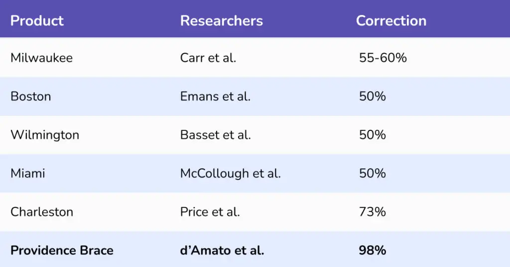The height and width of the screenshot is (267, 510).
Task: Click the Product column header
Action: point(37,21)
